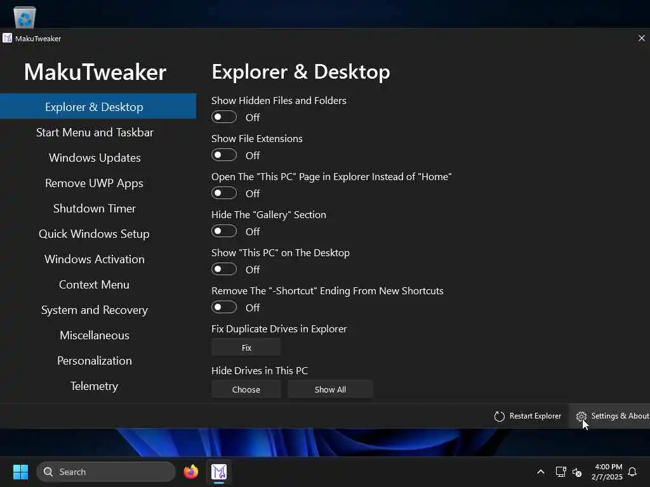Click the MakuTweaker taskbar icon
Screen dimensions: 650x487
(x=219, y=472)
